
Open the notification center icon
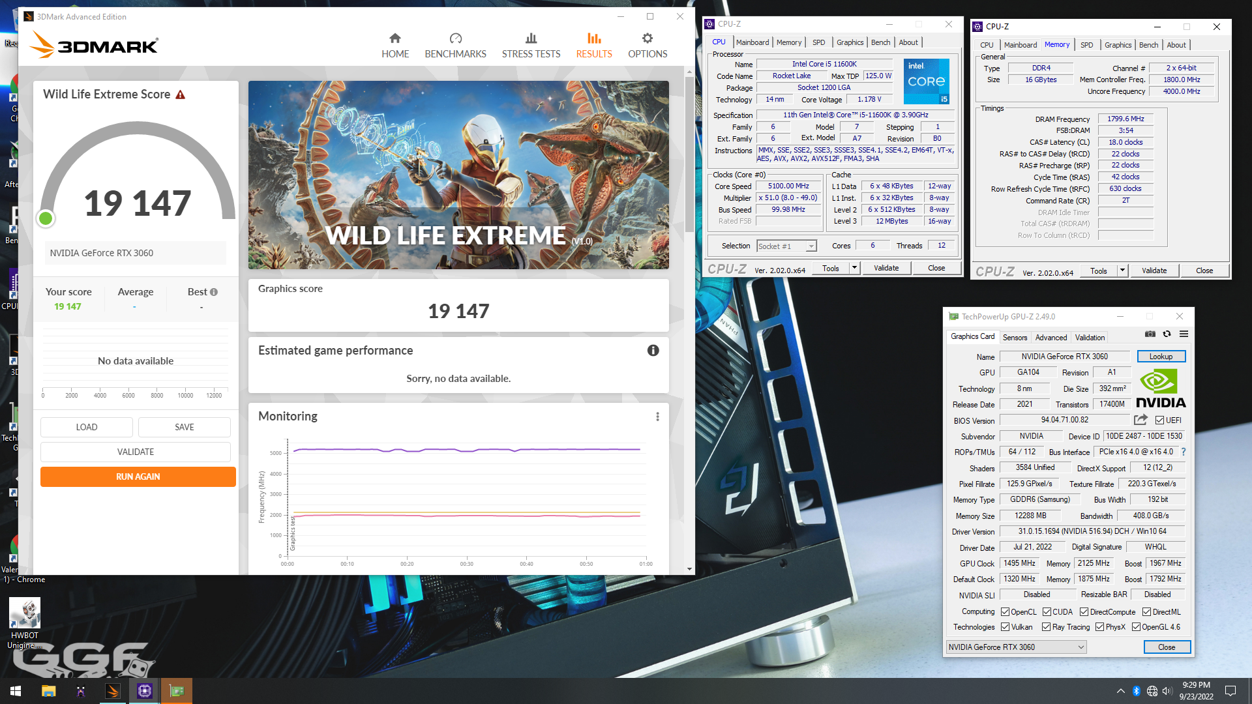(x=1230, y=691)
